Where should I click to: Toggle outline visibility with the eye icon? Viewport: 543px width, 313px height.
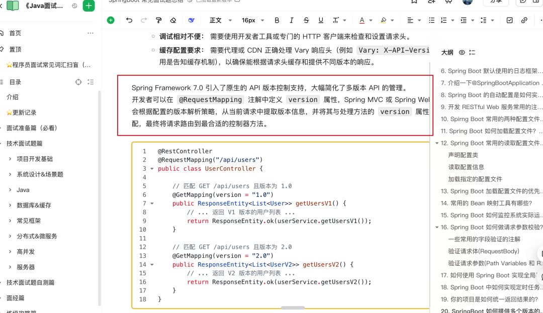tap(462, 52)
